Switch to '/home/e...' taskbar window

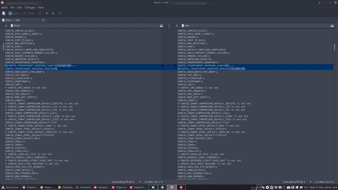coord(84,187)
